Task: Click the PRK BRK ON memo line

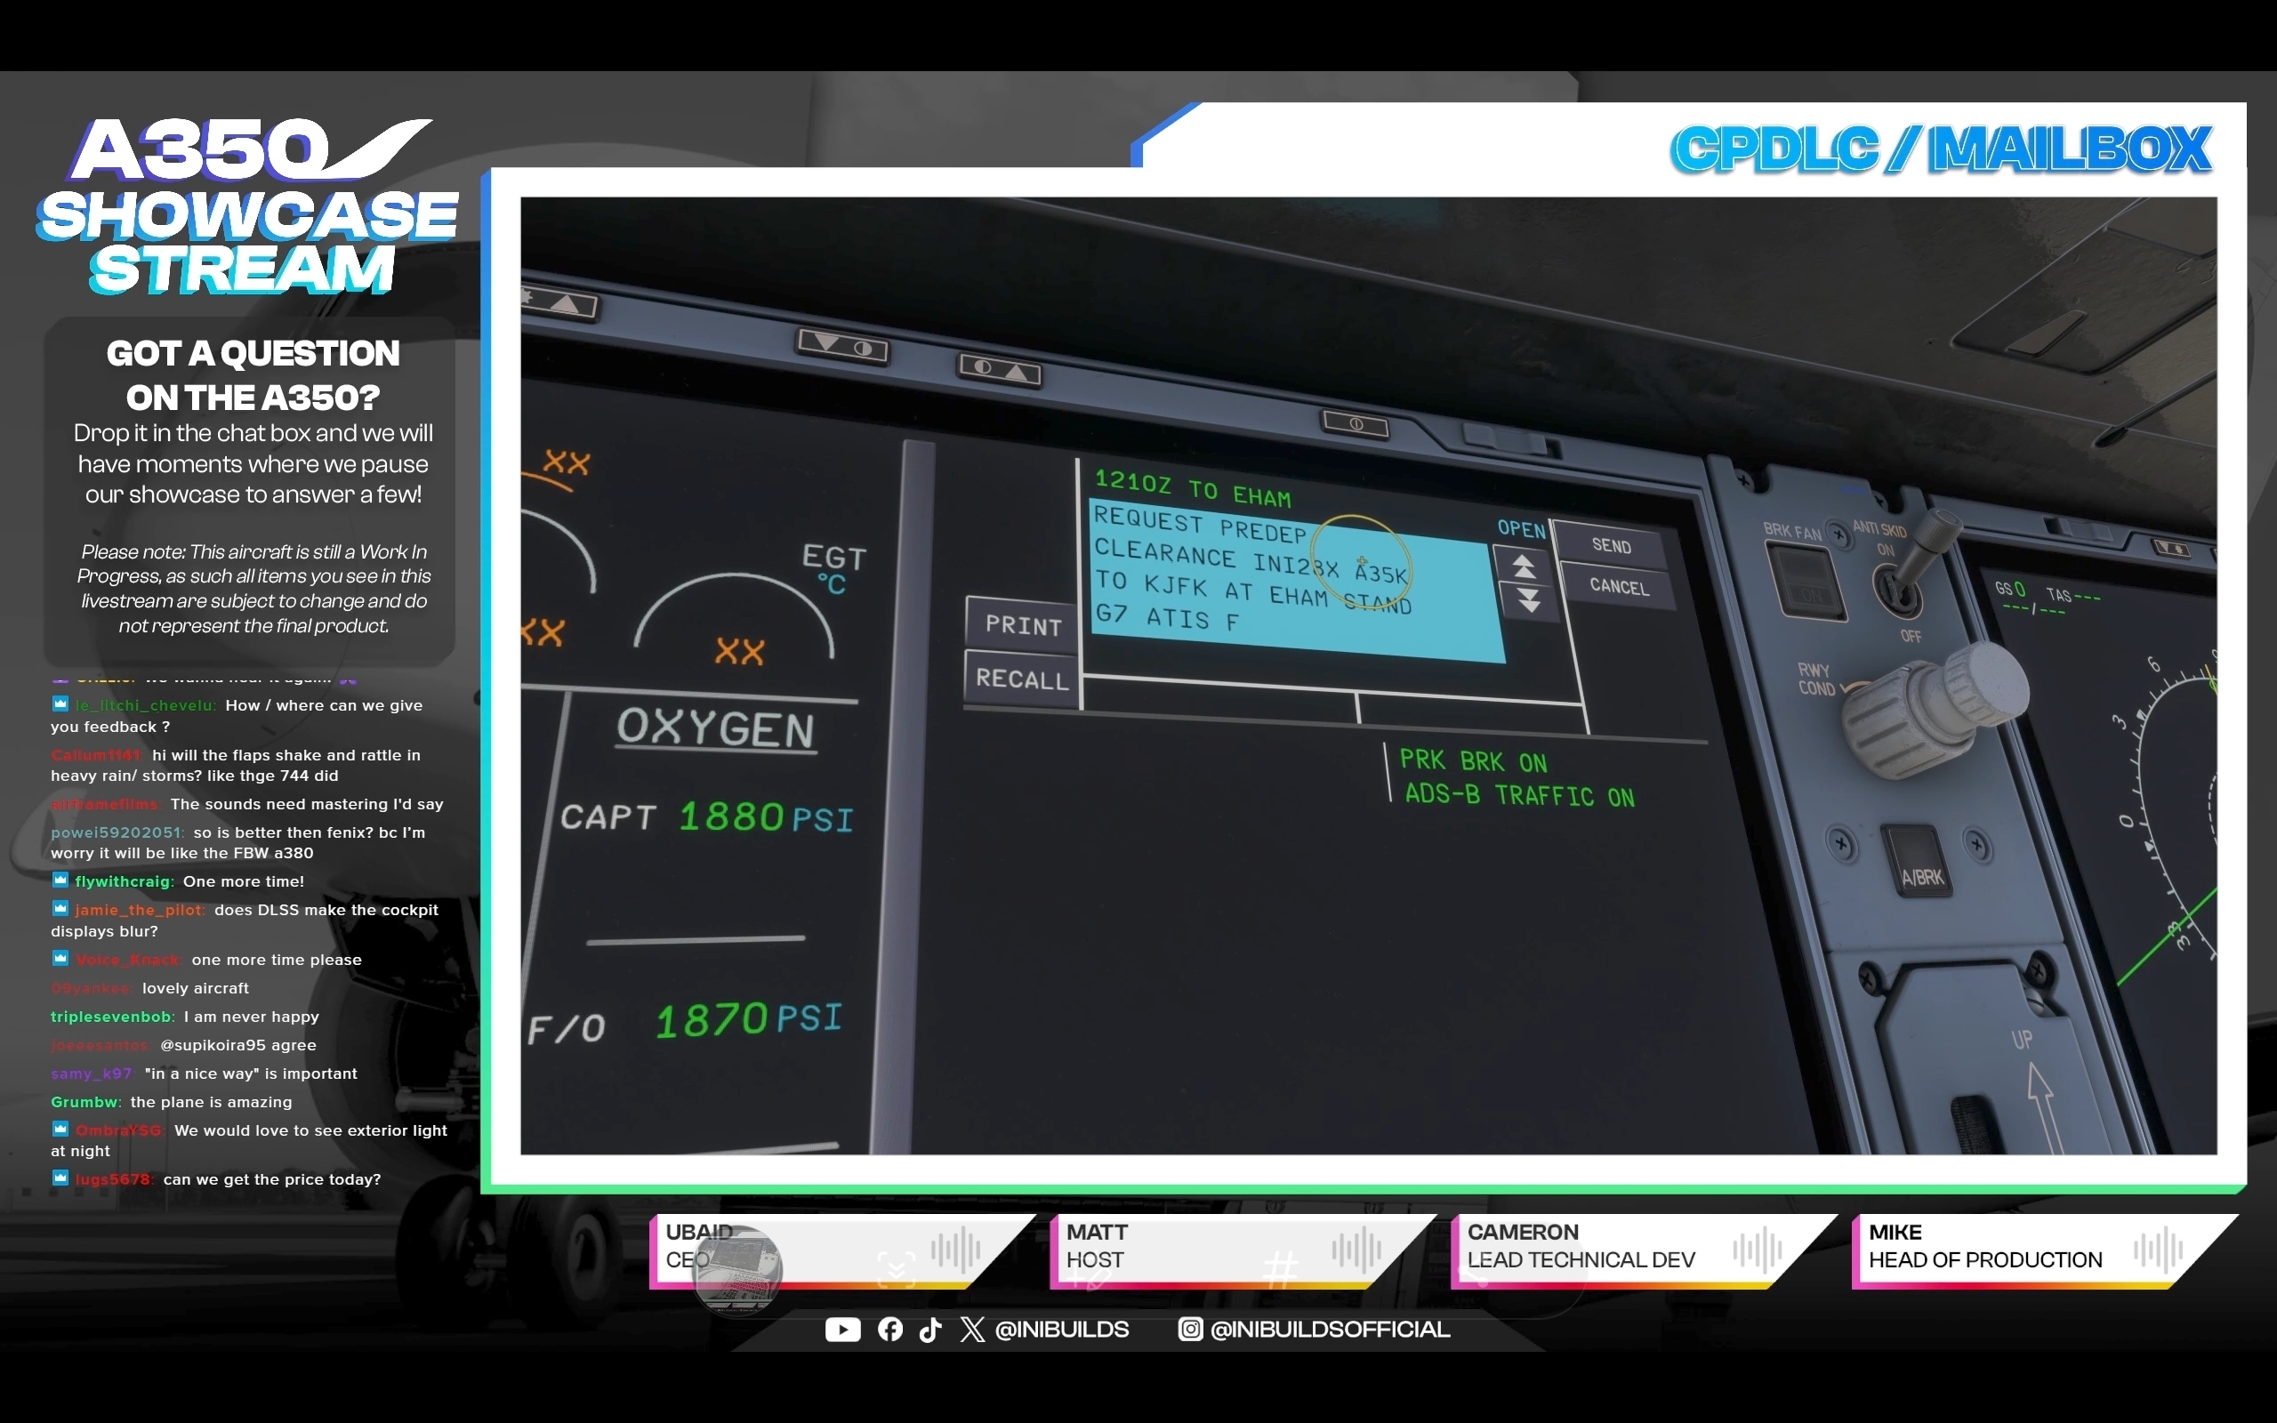Action: point(1473,760)
